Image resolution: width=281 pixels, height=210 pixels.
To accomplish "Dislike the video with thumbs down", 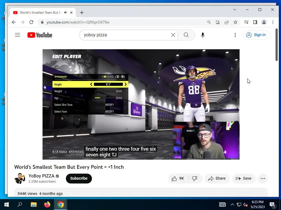I will 195,178.
